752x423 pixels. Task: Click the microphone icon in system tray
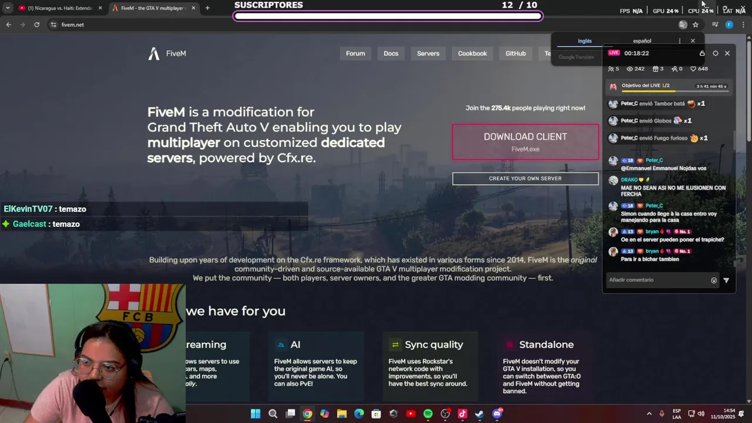click(x=662, y=414)
